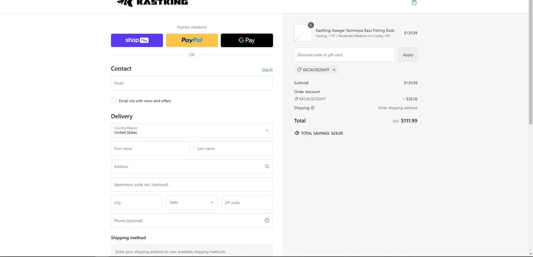Select the Apartment, suite field

coord(192,185)
